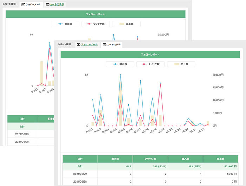Click envelope icon in back window tab

pyautogui.click(x=24, y=5)
